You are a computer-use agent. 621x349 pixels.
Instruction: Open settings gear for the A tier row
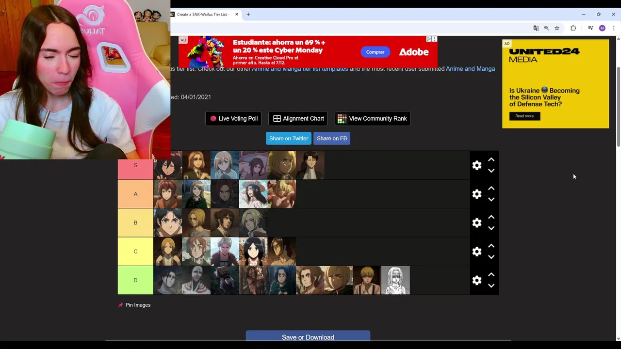tap(477, 194)
